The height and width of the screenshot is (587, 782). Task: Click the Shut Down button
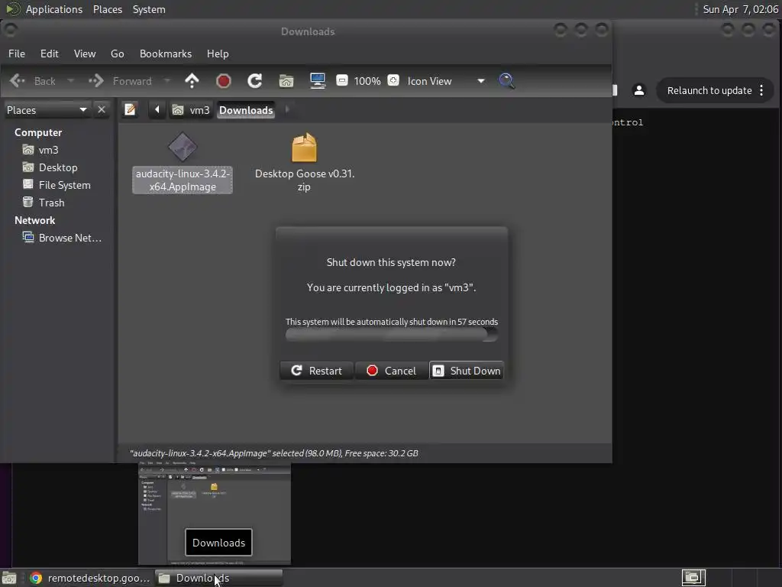tap(467, 371)
